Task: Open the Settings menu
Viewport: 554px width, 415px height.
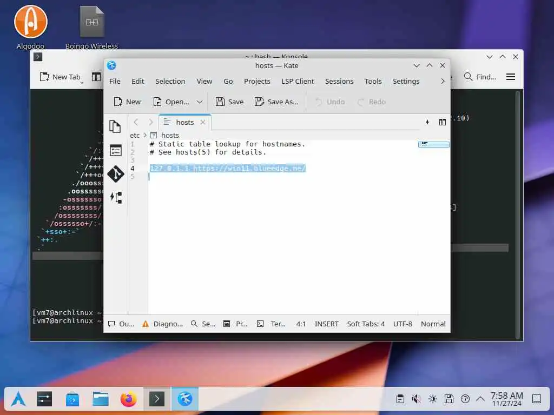Action: (x=406, y=81)
